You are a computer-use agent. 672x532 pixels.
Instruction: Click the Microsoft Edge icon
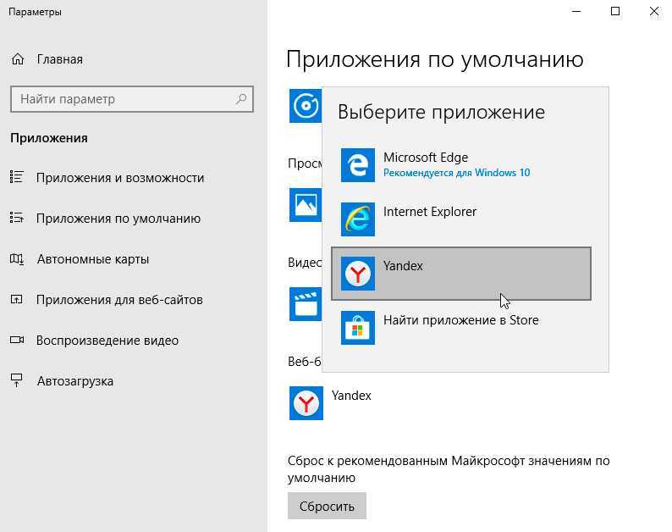click(x=358, y=165)
